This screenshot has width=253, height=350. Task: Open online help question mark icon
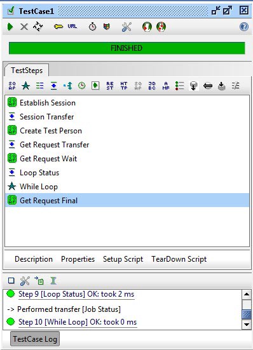(x=244, y=27)
